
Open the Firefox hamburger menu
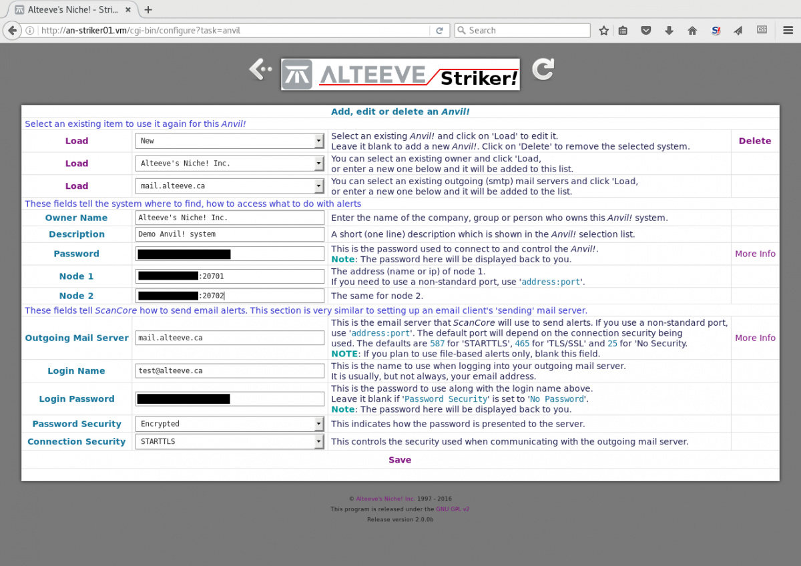(786, 31)
